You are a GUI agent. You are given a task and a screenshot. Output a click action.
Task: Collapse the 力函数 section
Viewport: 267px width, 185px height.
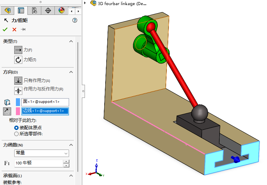pos(71,145)
